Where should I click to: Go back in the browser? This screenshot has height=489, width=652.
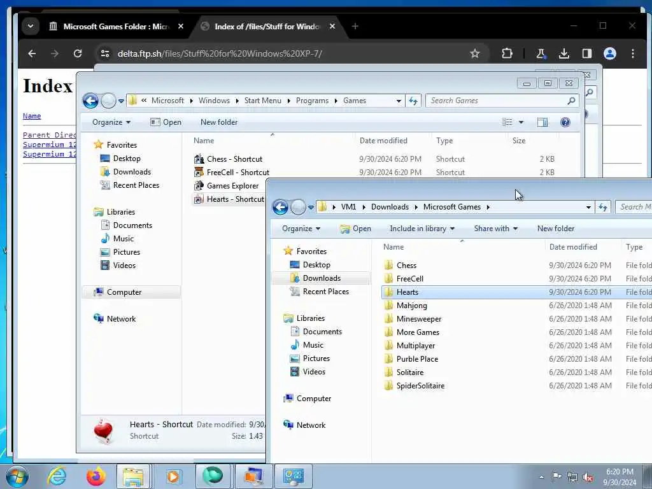(32, 53)
